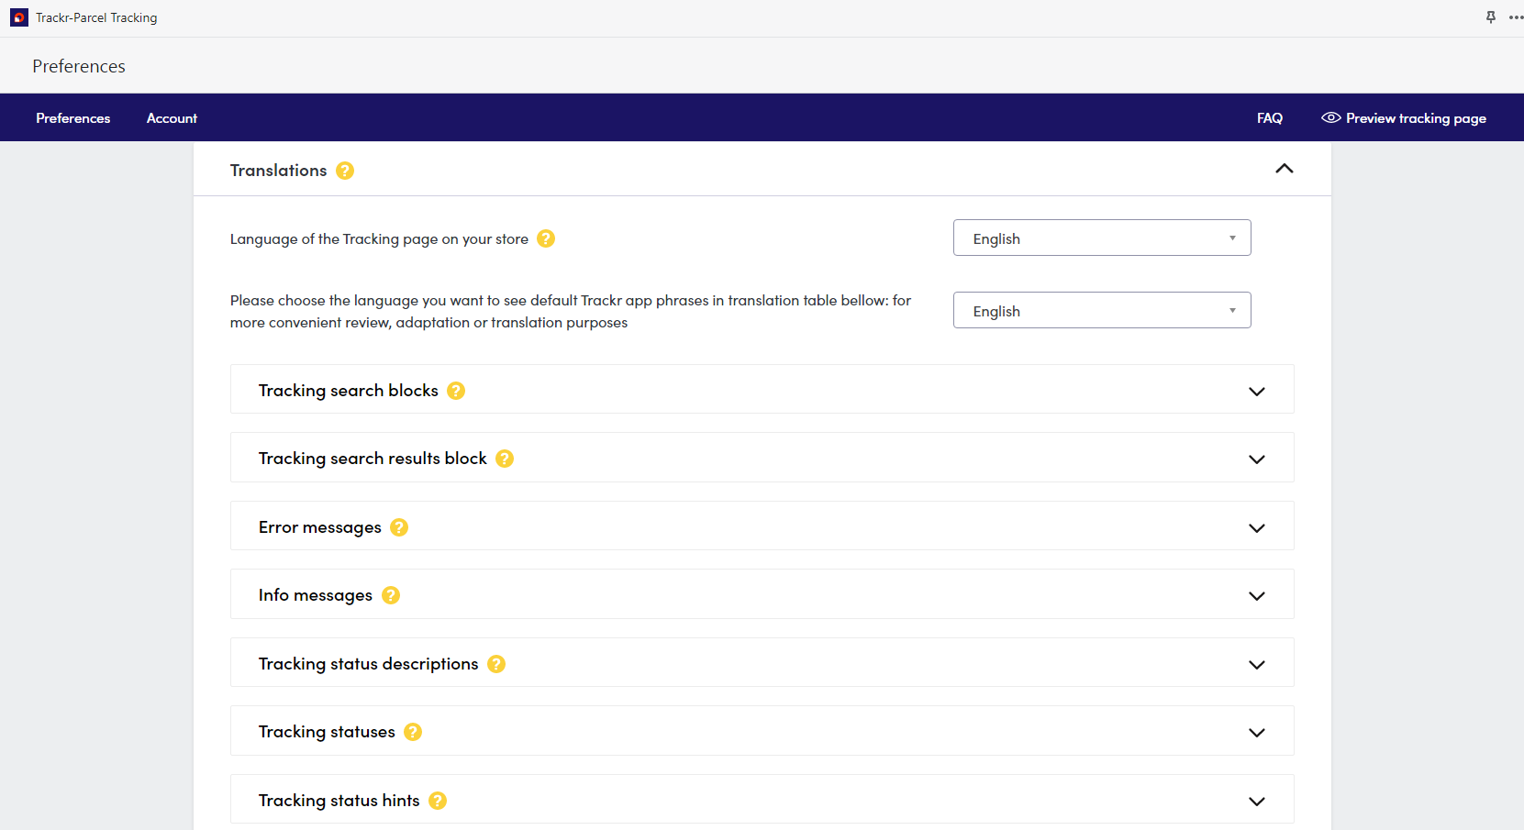Expand the Tracking statuses chevron
1524x830 pixels.
(x=1257, y=733)
